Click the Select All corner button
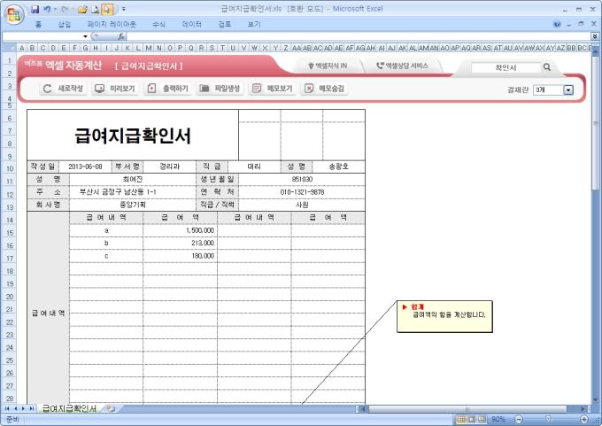 point(9,48)
